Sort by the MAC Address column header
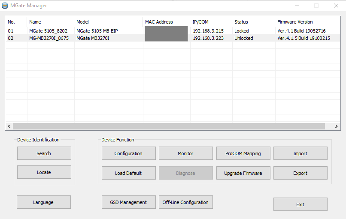Screen dimensions: 346x219 (167, 22)
